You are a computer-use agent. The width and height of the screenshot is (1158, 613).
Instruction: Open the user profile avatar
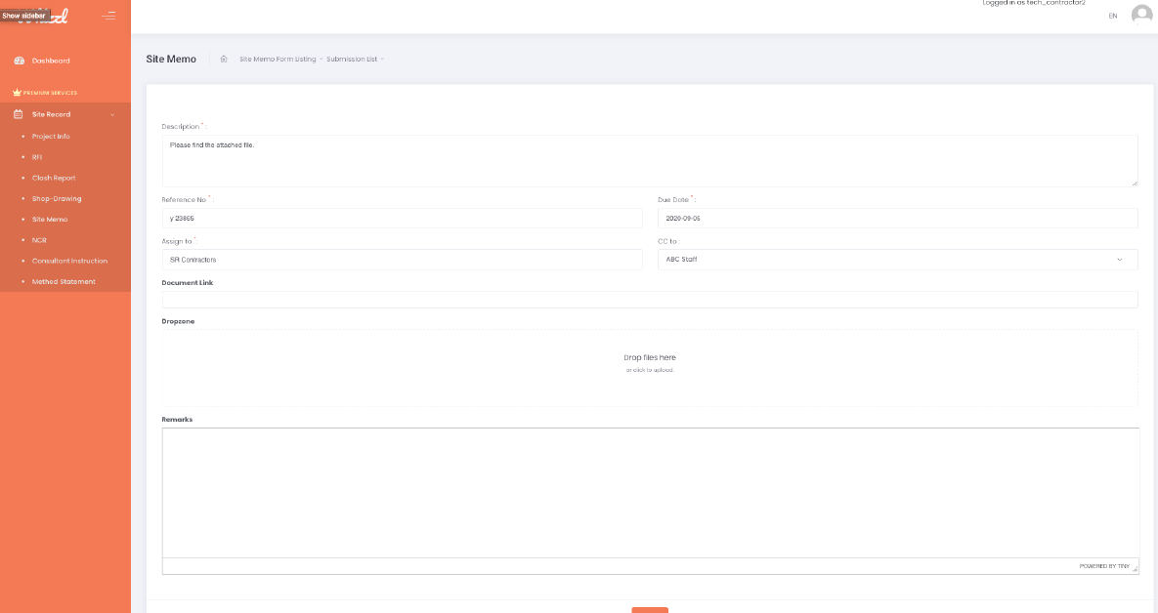pos(1140,15)
